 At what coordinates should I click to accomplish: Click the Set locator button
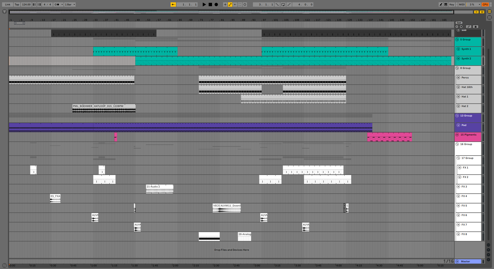pos(459,23)
